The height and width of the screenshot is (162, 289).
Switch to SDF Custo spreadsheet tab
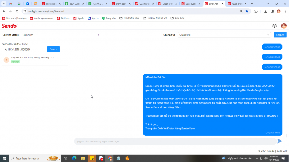click(75, 4)
